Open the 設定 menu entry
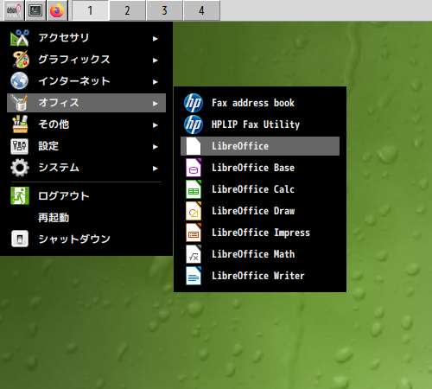The image size is (432, 389). 86,146
